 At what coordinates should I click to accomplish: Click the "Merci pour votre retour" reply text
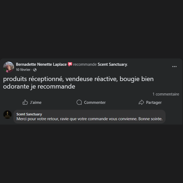coord(89,119)
